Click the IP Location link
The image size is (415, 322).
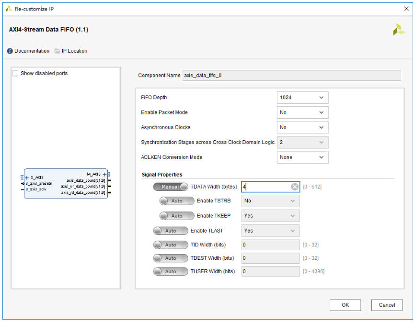pos(74,51)
